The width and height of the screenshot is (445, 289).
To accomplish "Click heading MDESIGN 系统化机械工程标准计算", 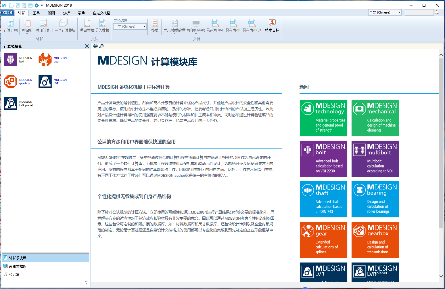I will click(134, 87).
